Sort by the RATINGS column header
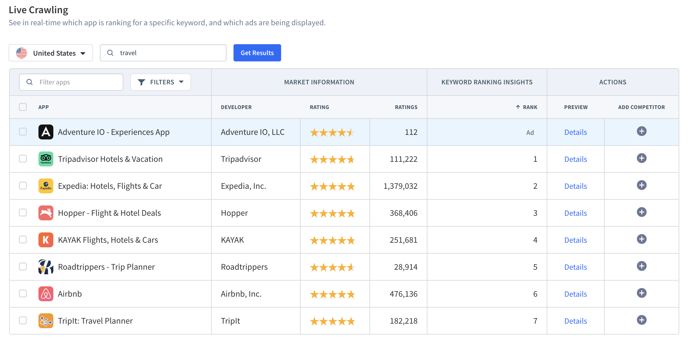Image resolution: width=689 pixels, height=342 pixels. [x=406, y=107]
